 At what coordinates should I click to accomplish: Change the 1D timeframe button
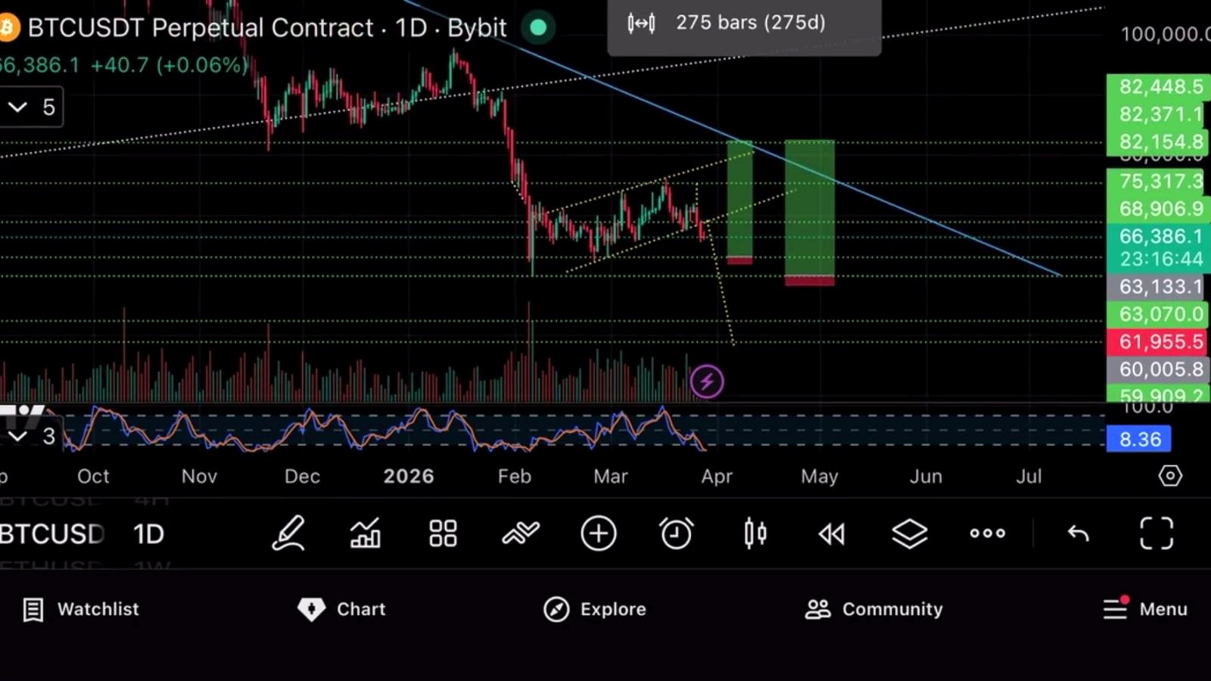[x=148, y=534]
